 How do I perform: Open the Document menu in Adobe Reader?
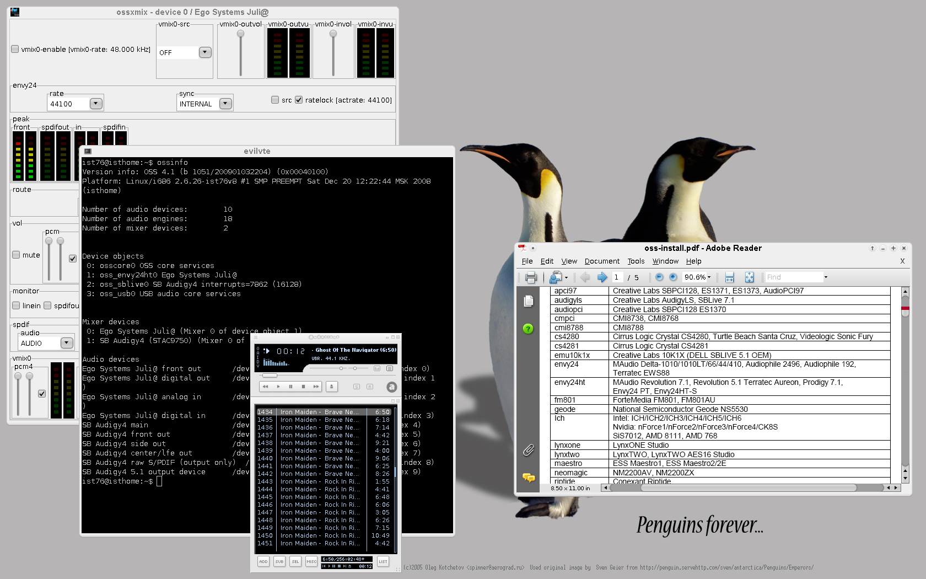pos(602,261)
